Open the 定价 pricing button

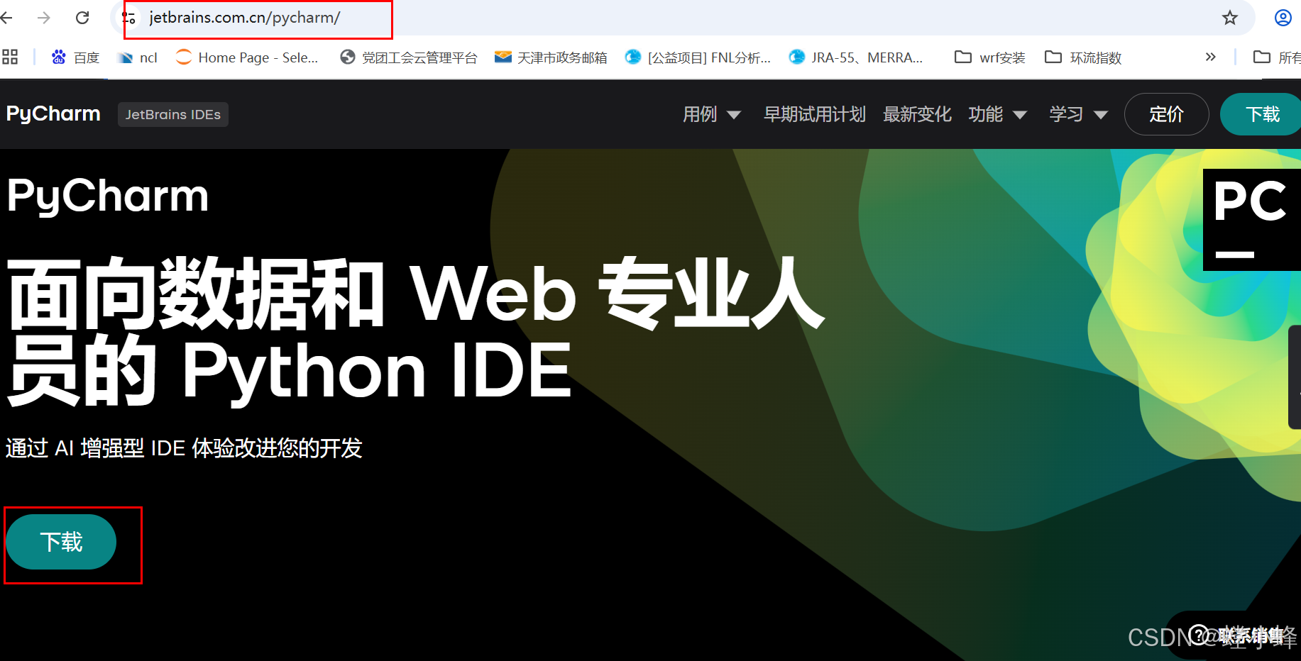click(1166, 114)
